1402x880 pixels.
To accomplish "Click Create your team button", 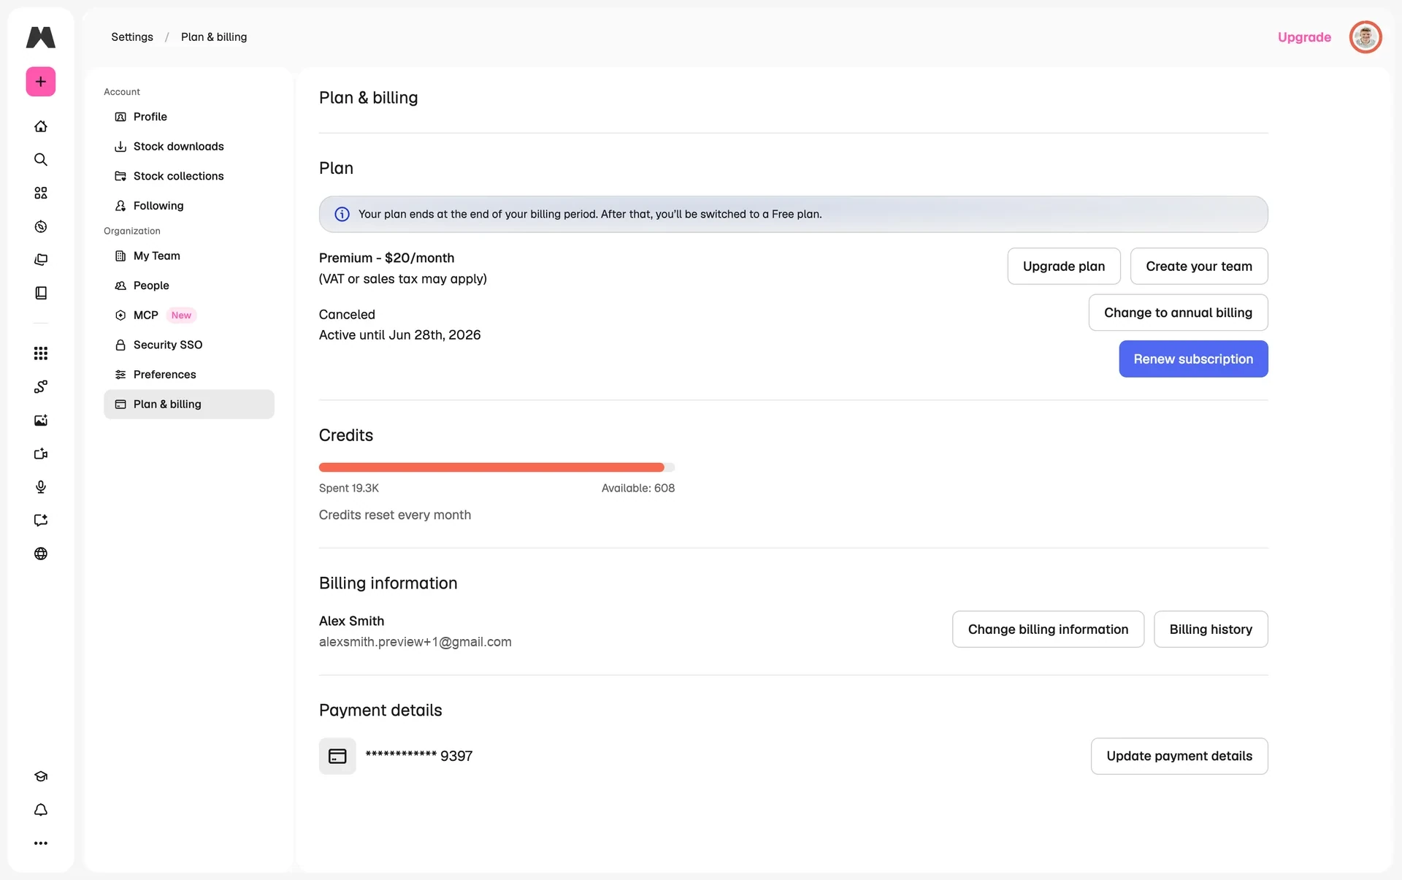I will click(x=1199, y=267).
